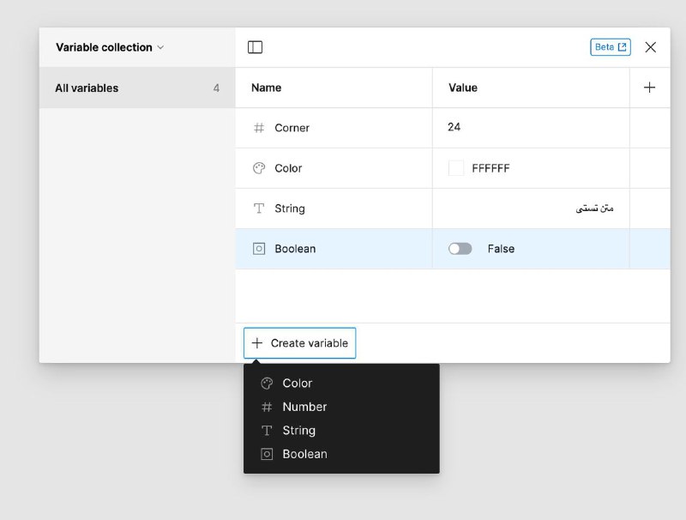This screenshot has width=686, height=520.
Task: Click the Corner value field showing 24
Action: [531, 128]
